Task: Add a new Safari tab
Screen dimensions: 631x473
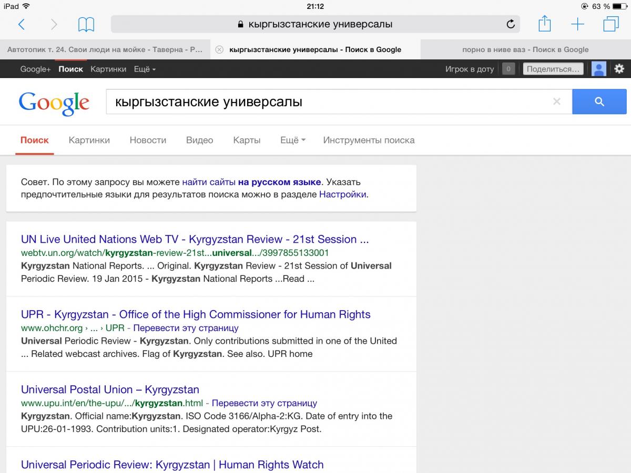Action: 577,24
